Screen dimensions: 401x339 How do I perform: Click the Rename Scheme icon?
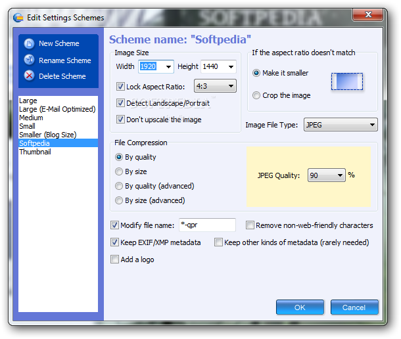[x=29, y=60]
